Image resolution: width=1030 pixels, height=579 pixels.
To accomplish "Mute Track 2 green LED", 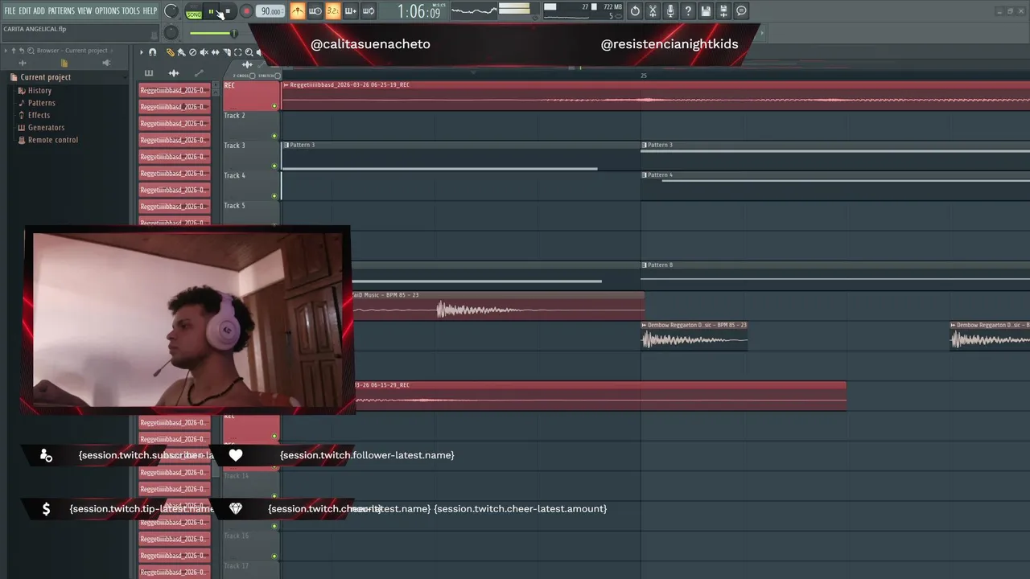I will pyautogui.click(x=274, y=136).
